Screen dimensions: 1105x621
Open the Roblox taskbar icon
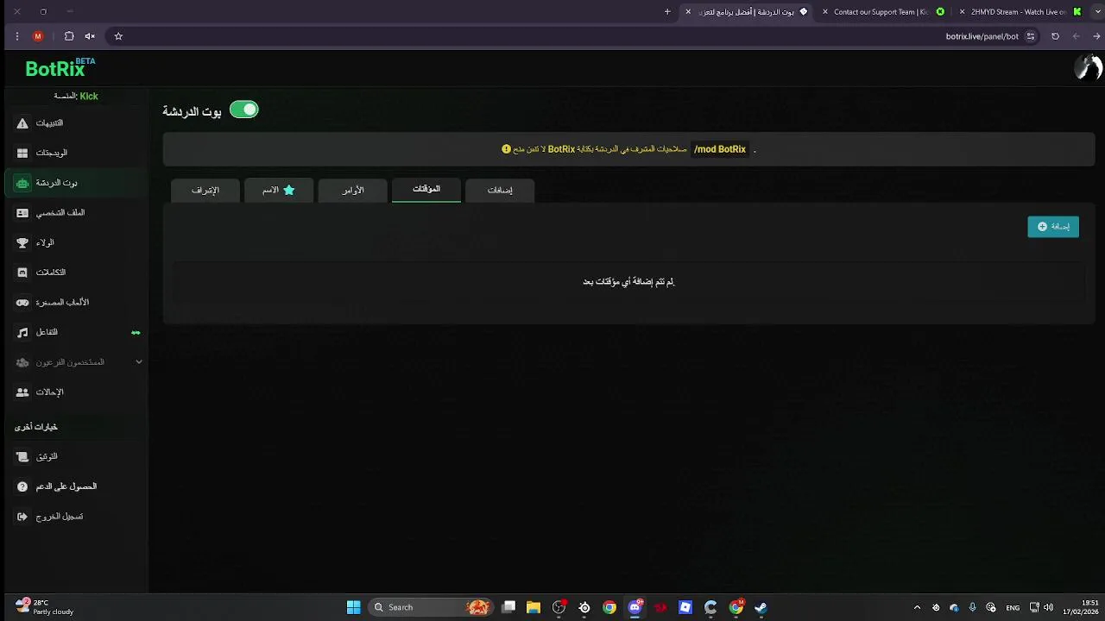(685, 607)
